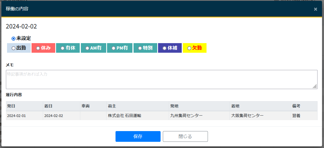Click the 九州集荷センター departure cell
The height and width of the screenshot is (148, 324).
point(186,116)
